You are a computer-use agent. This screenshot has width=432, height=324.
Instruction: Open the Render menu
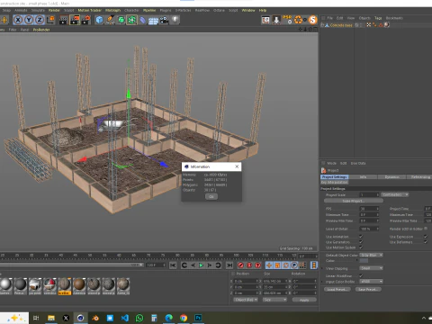54,10
